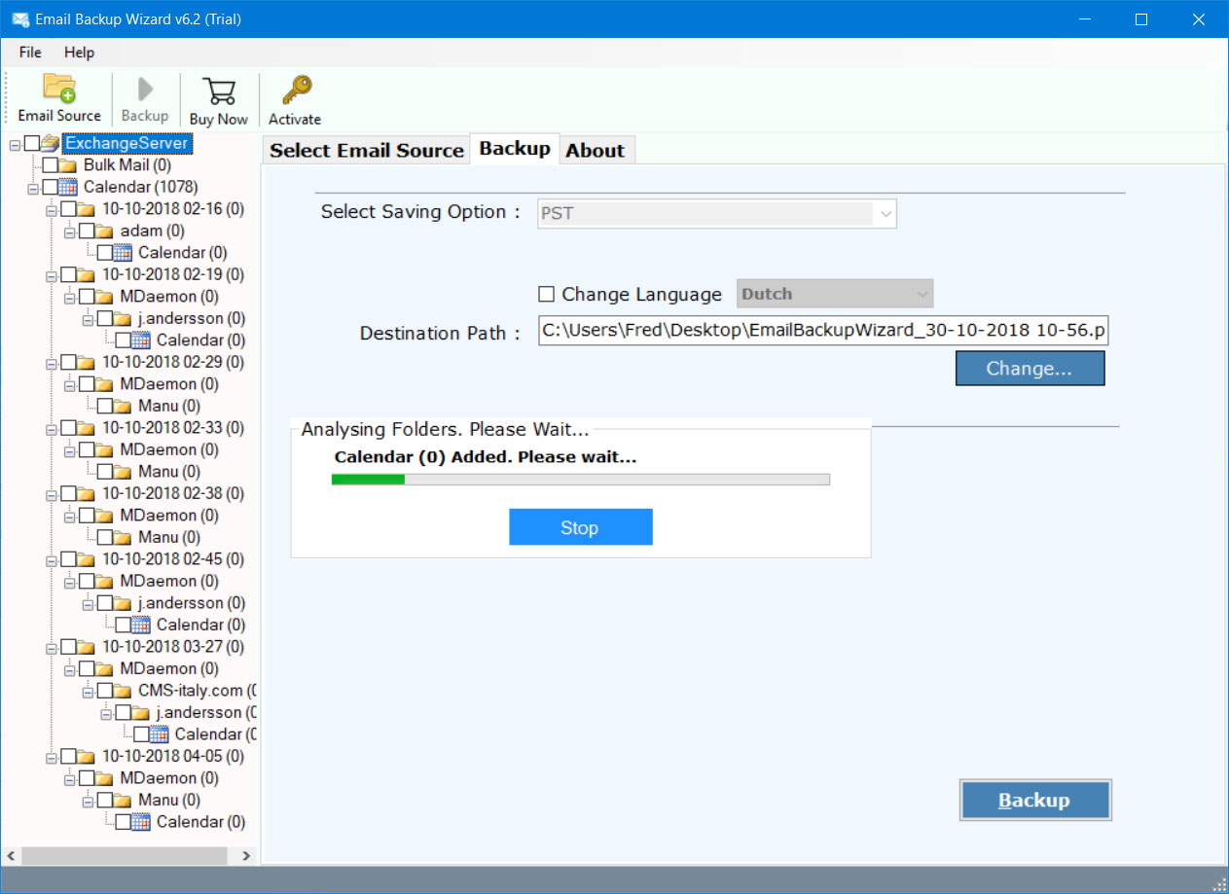The image size is (1229, 894).
Task: Click the Change... destination button
Action: (1030, 369)
